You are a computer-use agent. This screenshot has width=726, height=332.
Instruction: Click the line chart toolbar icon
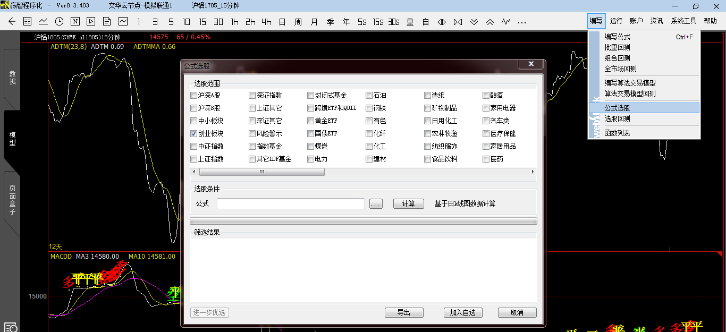[x=44, y=22]
